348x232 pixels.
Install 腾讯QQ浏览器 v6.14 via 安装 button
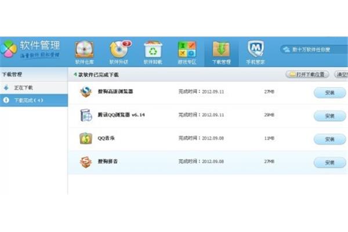[329, 116]
